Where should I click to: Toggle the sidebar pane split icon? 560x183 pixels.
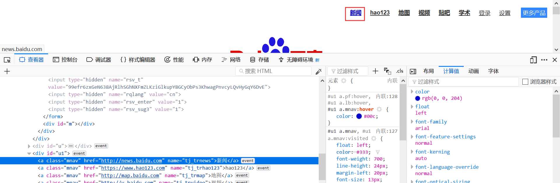click(x=413, y=71)
